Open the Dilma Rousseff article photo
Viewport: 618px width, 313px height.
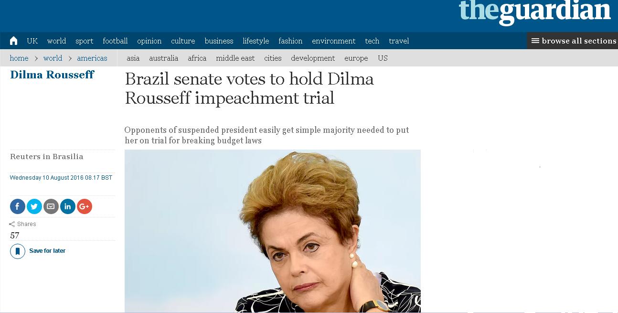pyautogui.click(x=273, y=231)
